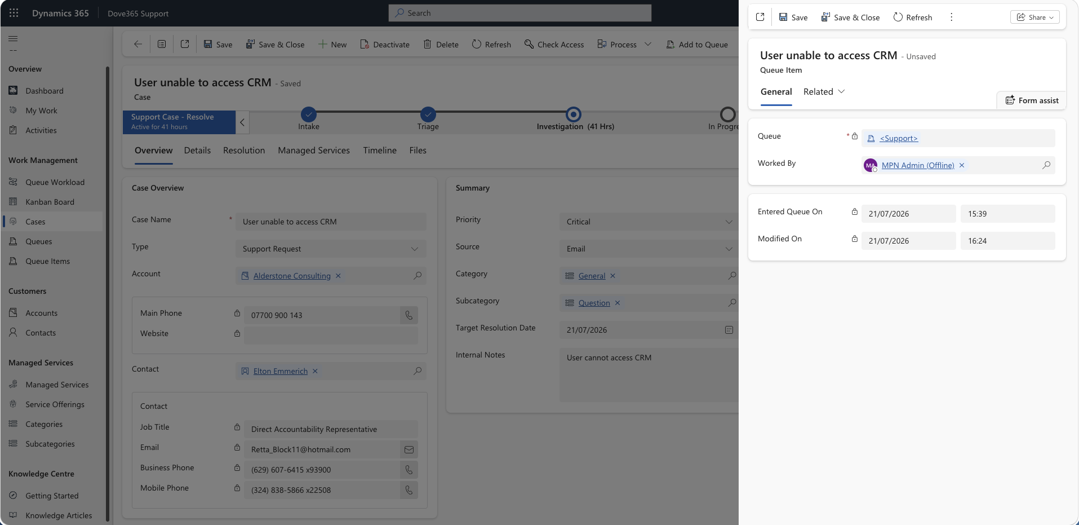This screenshot has width=1079, height=525.
Task: Open the <Support> queue link
Action: click(x=899, y=138)
